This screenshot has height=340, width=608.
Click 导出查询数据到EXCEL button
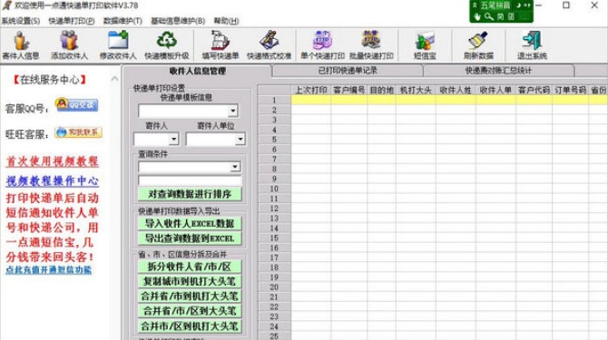tap(190, 238)
